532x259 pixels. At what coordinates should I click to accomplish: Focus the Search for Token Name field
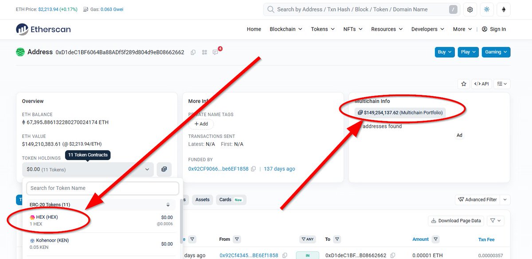click(102, 188)
